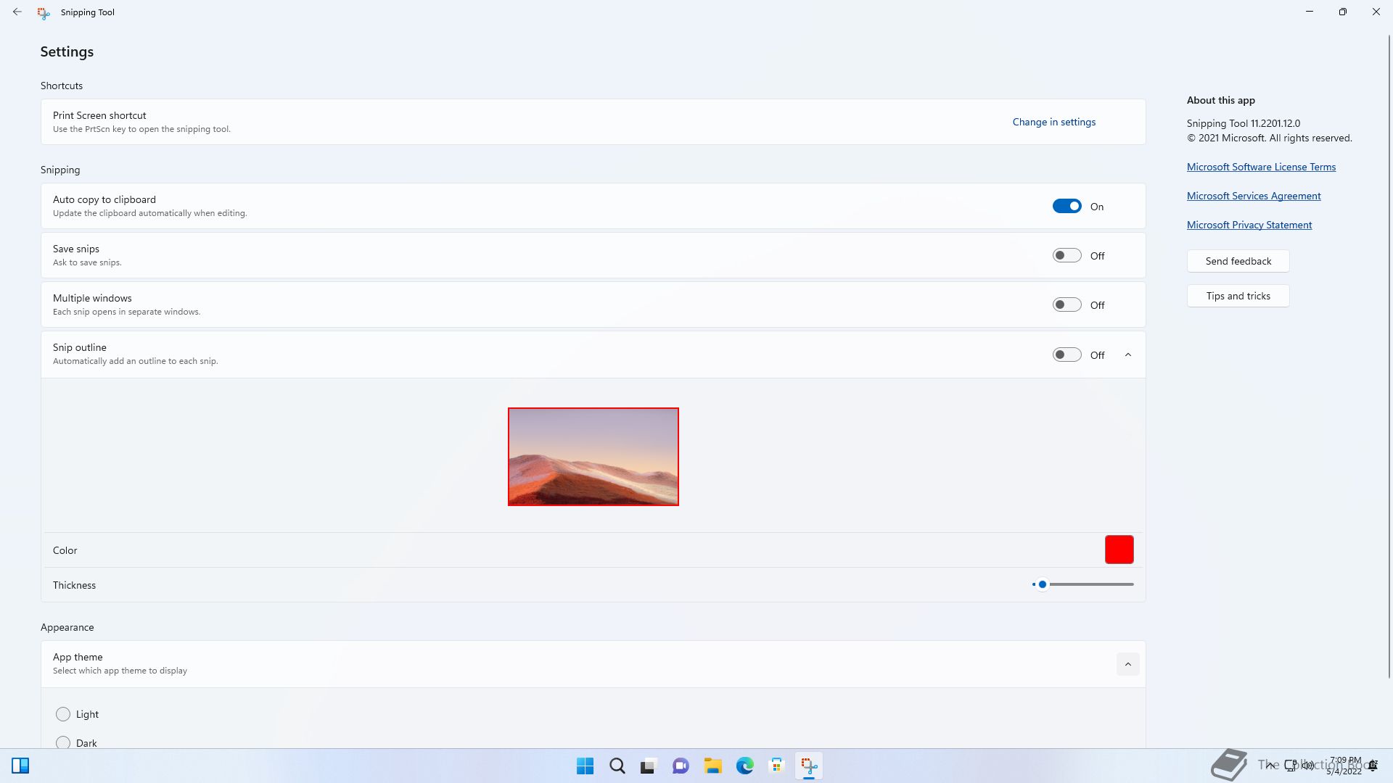1393x783 pixels.
Task: Click the back arrow in title bar
Action: 17,12
